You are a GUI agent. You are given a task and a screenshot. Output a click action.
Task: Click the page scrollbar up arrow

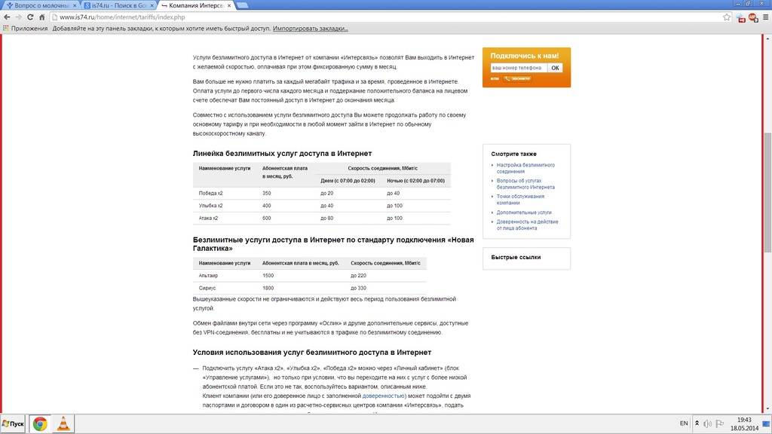coord(767,38)
